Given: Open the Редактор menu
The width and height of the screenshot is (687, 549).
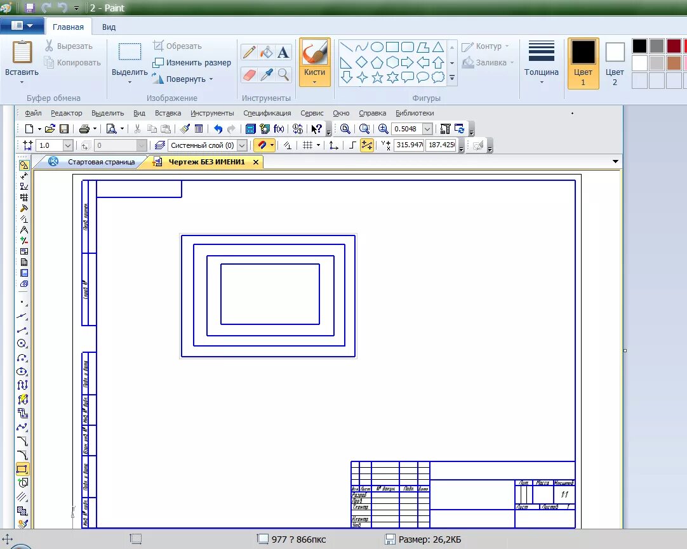Looking at the screenshot, I should (x=66, y=113).
